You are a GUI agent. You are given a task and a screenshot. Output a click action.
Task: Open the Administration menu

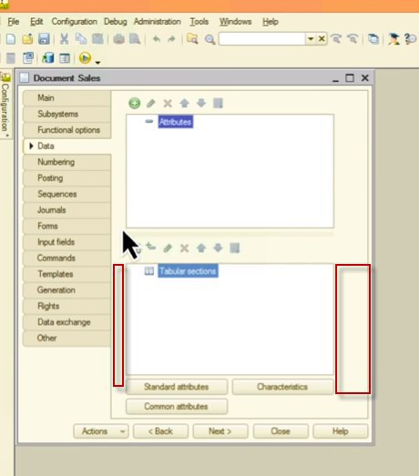157,22
